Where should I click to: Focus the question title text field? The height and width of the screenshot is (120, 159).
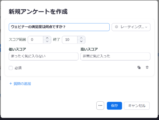pyautogui.click(x=59, y=27)
